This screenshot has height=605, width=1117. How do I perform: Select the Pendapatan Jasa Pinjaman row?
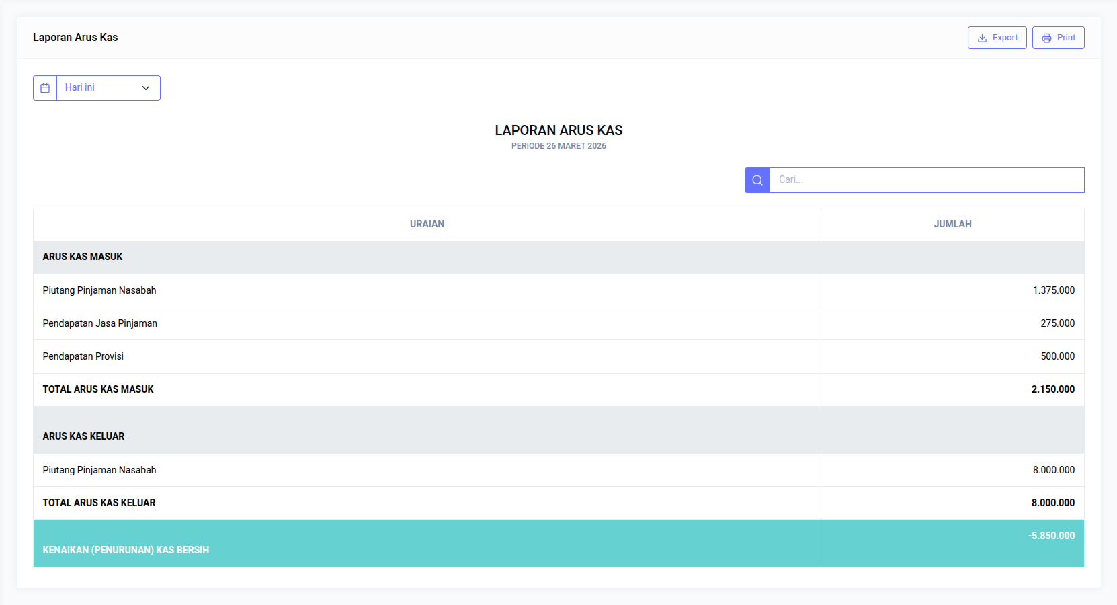(x=100, y=323)
